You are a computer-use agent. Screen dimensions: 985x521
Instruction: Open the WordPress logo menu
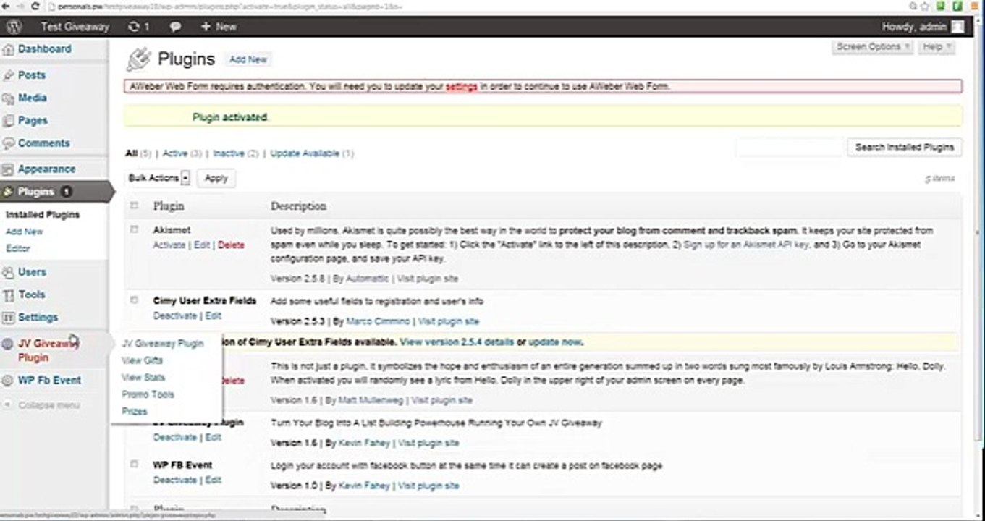(x=12, y=27)
